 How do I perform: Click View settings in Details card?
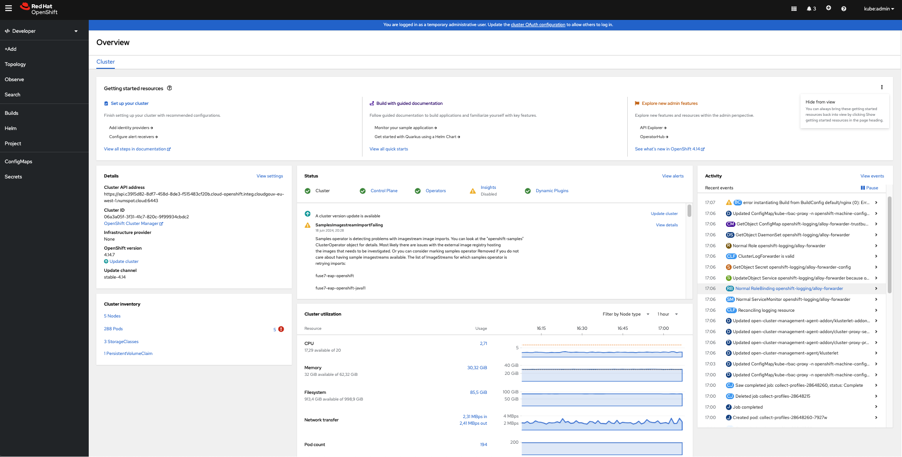[270, 176]
